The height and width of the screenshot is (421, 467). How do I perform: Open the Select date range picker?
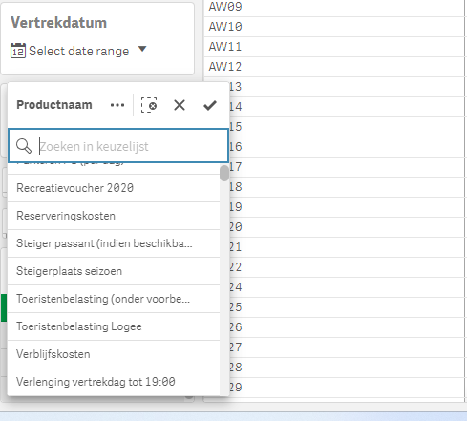[78, 51]
